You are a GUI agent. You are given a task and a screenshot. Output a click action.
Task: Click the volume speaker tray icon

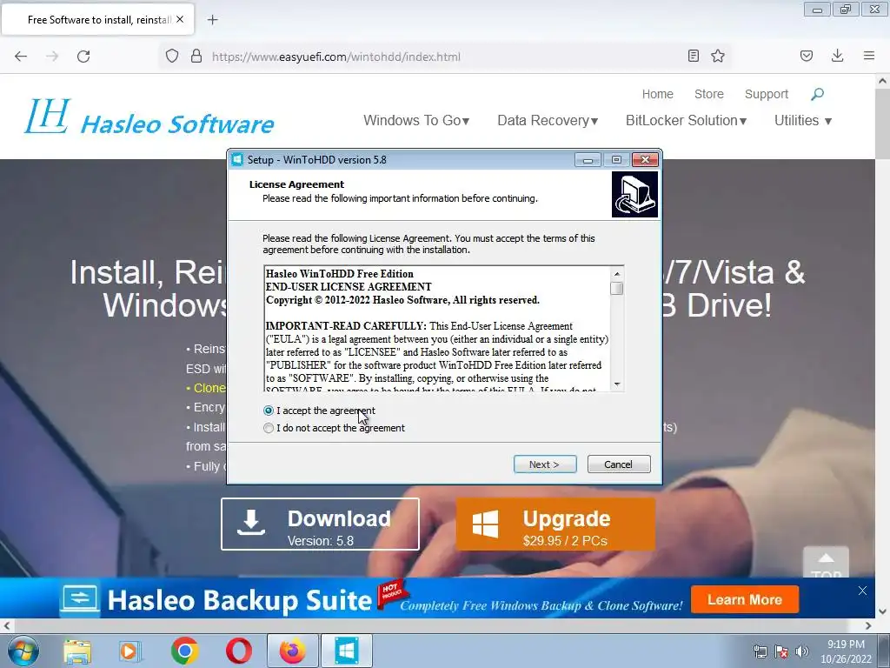coord(802,651)
